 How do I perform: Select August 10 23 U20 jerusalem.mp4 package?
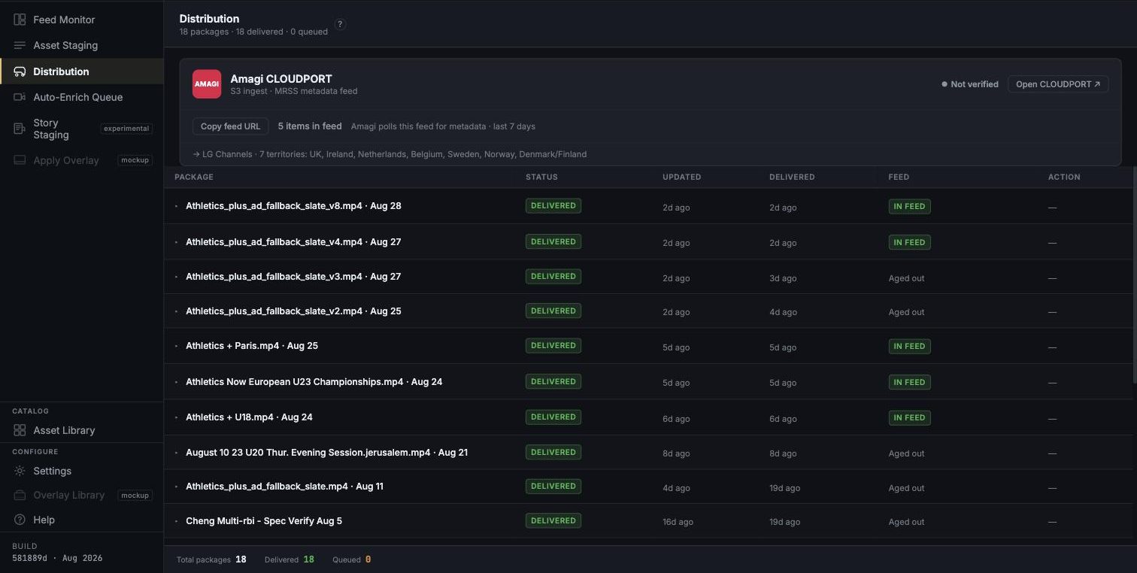tap(326, 453)
